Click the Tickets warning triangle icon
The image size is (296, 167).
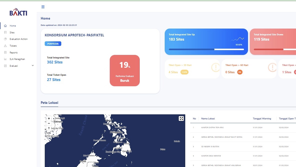point(5,46)
